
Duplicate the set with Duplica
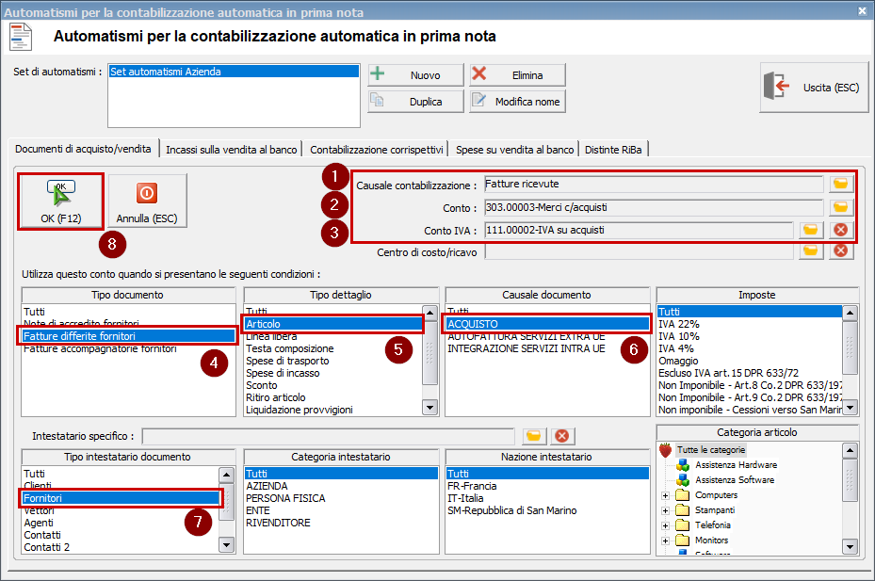[415, 102]
